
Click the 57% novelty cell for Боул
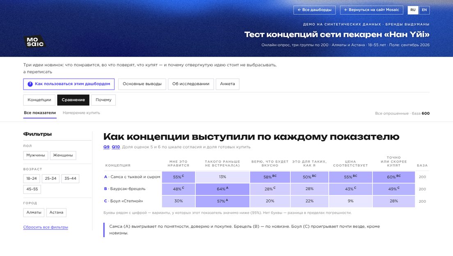click(222, 201)
